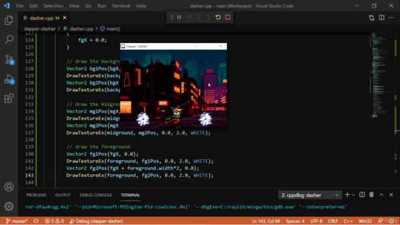The width and height of the screenshot is (400, 225).
Task: Expand the new terminal launch profile chevron
Action: coord(353,195)
